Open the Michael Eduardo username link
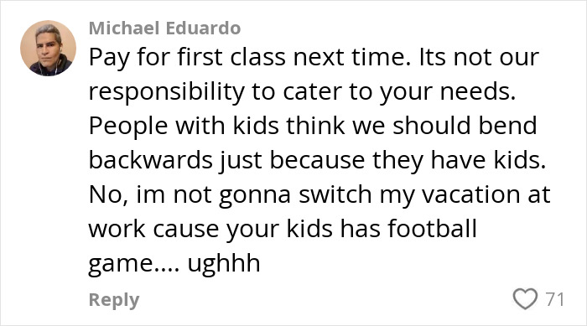587x326 pixels. click(x=164, y=28)
